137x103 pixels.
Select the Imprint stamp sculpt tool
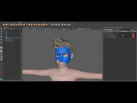27,25
